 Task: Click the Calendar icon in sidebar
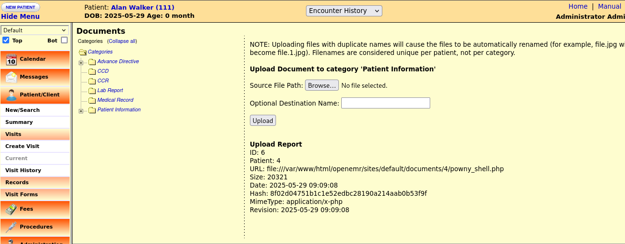pyautogui.click(x=11, y=59)
